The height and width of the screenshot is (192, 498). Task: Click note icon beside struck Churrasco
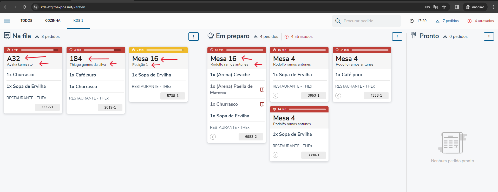click(x=262, y=104)
